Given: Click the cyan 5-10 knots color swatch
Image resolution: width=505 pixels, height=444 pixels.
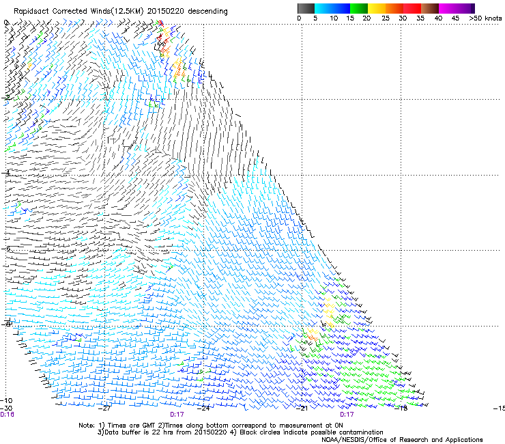Looking at the screenshot, I should [323, 8].
